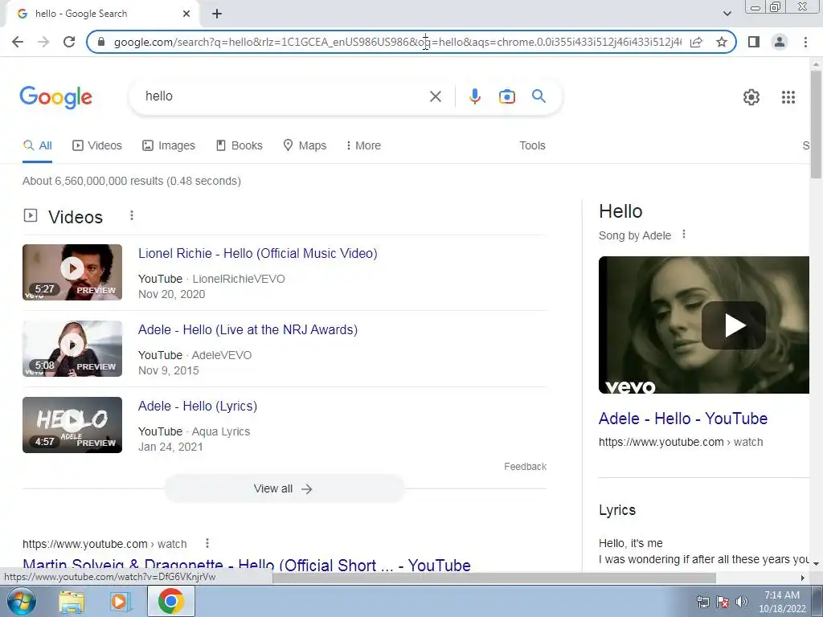This screenshot has width=823, height=617.
Task: Switch to the Images tab
Action: [169, 146]
